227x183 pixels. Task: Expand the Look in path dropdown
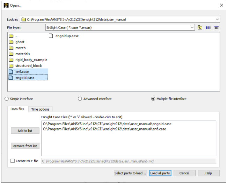click(x=217, y=19)
